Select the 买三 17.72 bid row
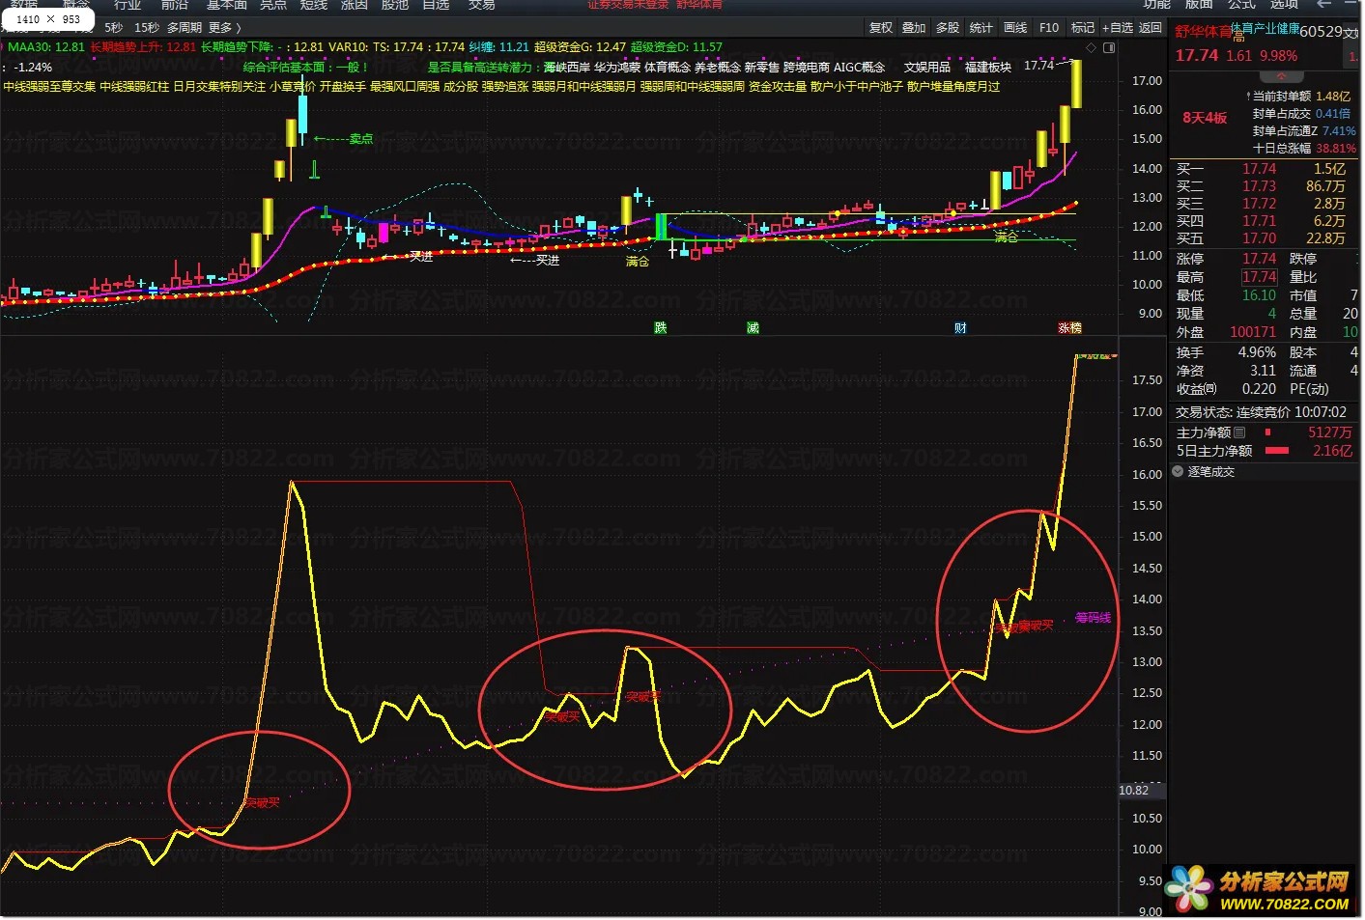 1264,204
